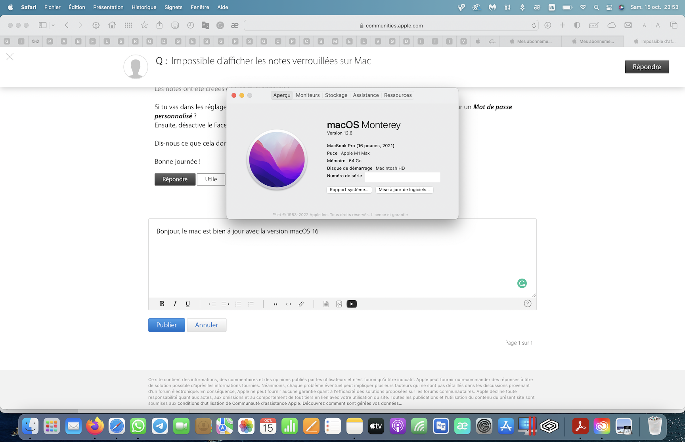Open the Share menu in Safari toolbar
Image resolution: width=685 pixels, height=442 pixels.
(x=159, y=25)
